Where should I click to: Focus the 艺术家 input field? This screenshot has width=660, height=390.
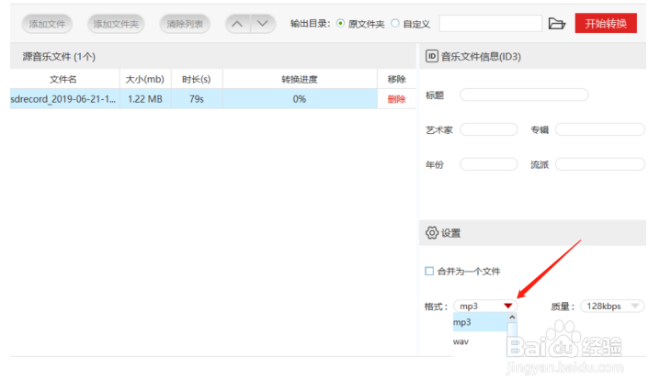[x=489, y=129]
